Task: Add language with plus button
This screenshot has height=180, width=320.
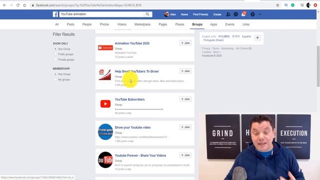Action: pyautogui.click(x=257, y=38)
